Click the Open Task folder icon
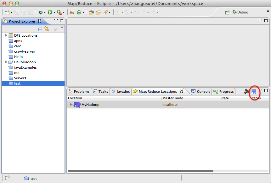Screen dimensions: 271x183 pyautogui.click(x=98, y=12)
